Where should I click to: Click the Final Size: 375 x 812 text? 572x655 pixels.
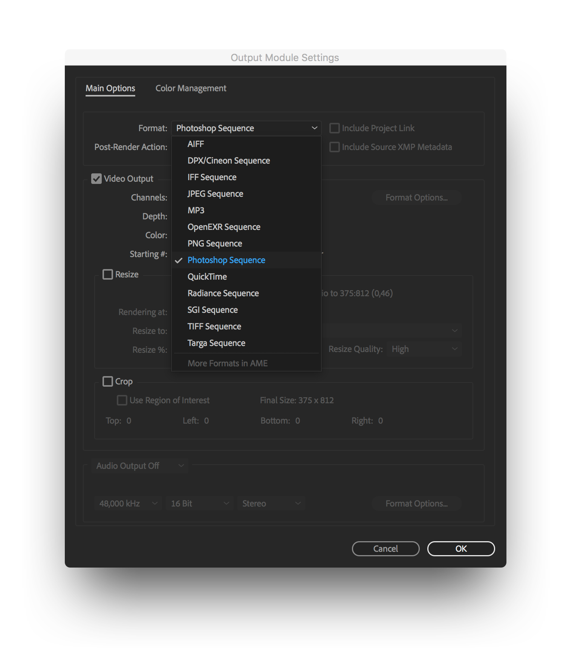297,400
